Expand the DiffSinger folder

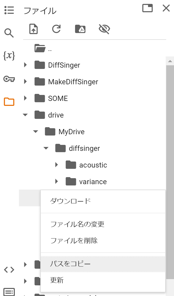click(x=25, y=65)
